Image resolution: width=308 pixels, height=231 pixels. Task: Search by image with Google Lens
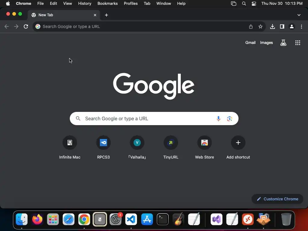(x=229, y=119)
